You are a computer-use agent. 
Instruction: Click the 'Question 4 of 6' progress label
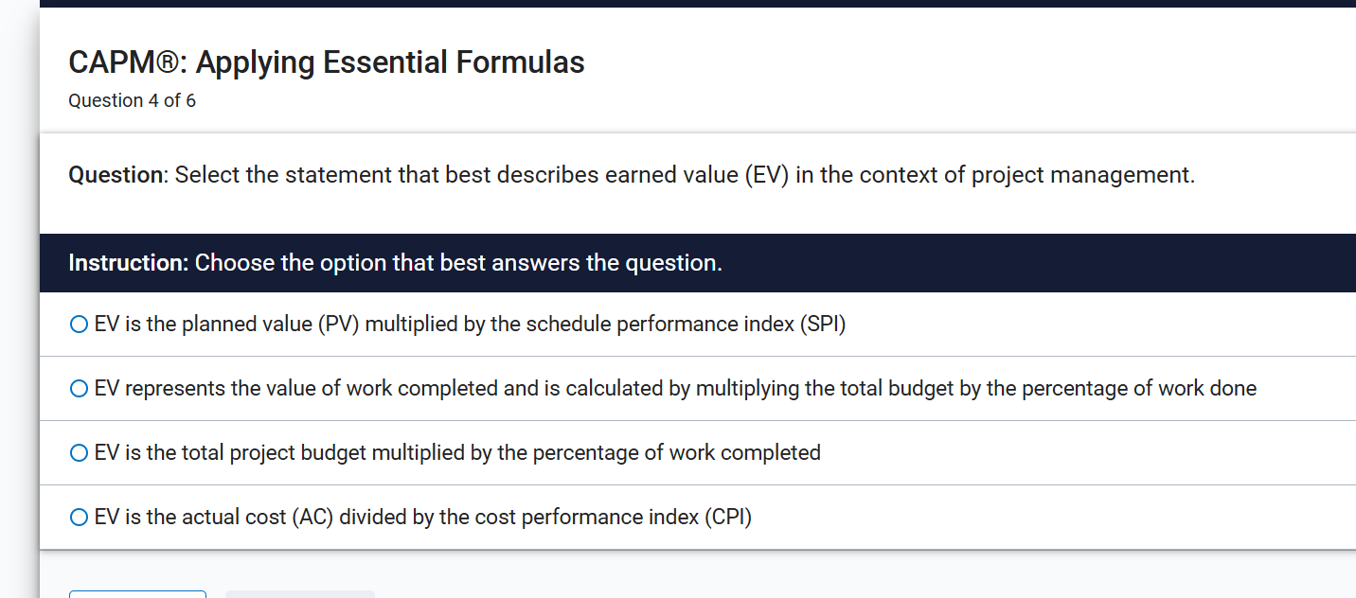coord(132,100)
